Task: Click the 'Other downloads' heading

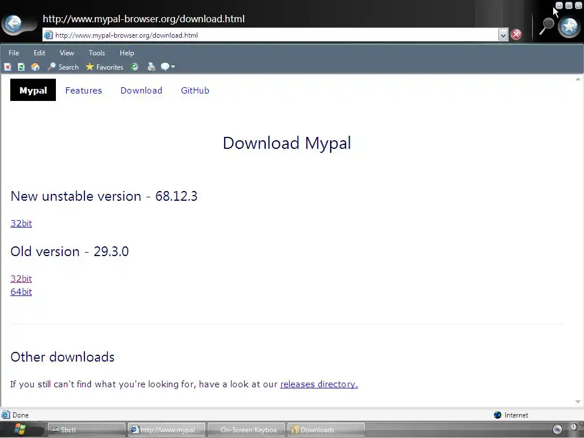Action: point(63,357)
